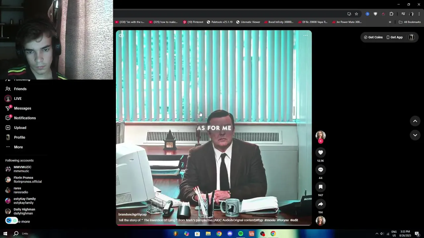Screen dimensions: 424x238
Task: Expand the More menu in sidebar
Action: point(18,147)
